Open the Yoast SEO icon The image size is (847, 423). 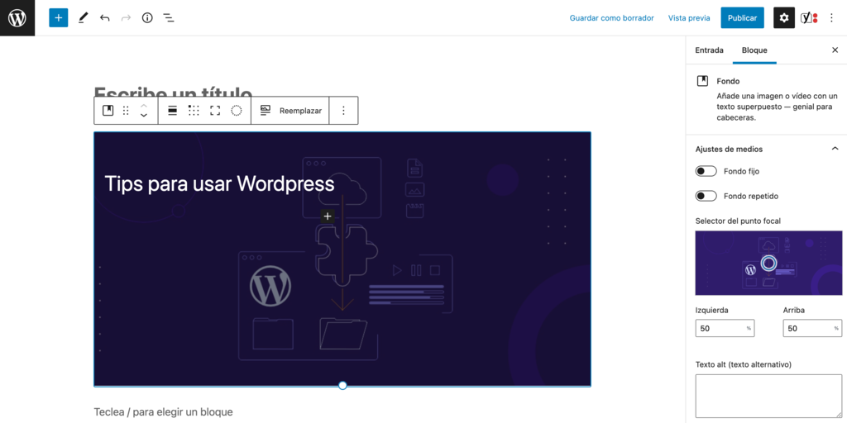coord(809,18)
